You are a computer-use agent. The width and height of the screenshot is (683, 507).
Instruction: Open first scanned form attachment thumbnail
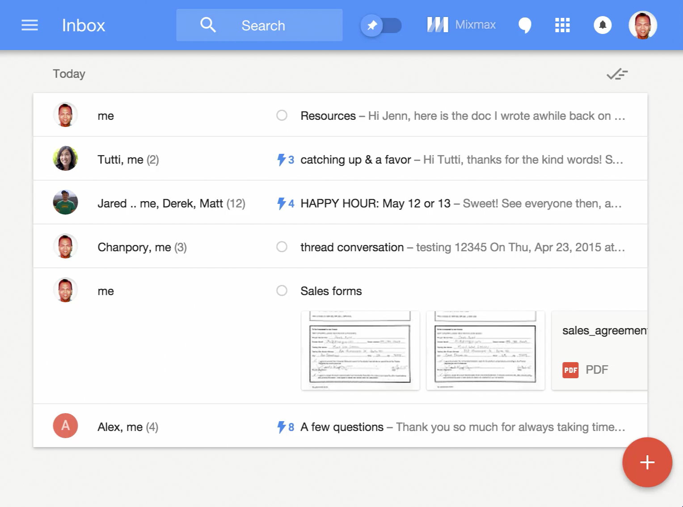coord(360,351)
